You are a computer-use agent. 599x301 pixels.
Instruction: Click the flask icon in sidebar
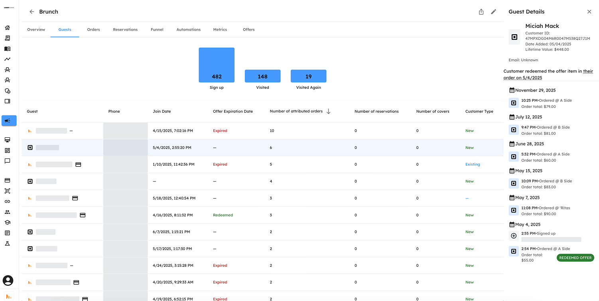click(7, 243)
